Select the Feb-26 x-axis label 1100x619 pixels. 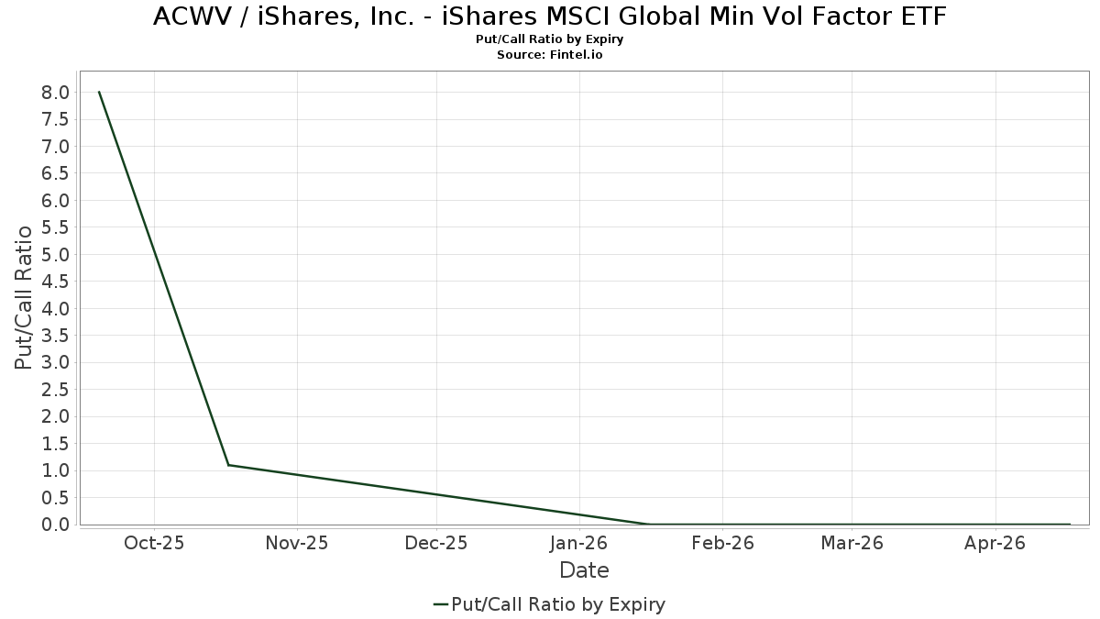pos(722,543)
